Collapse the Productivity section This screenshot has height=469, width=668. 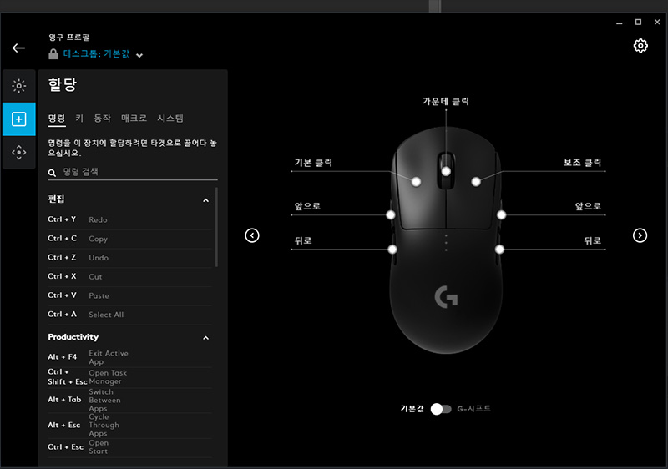point(205,338)
